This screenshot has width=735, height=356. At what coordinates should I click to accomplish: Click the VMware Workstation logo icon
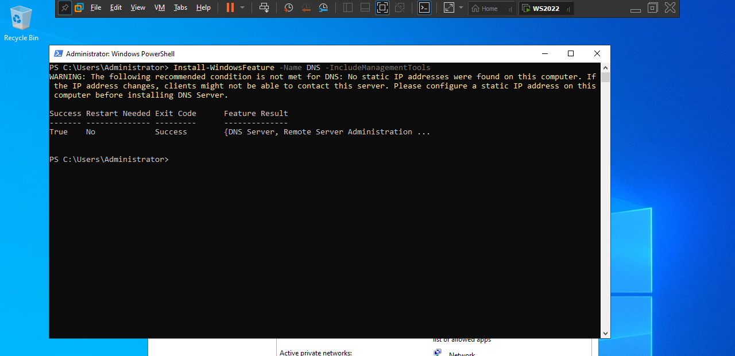[79, 8]
